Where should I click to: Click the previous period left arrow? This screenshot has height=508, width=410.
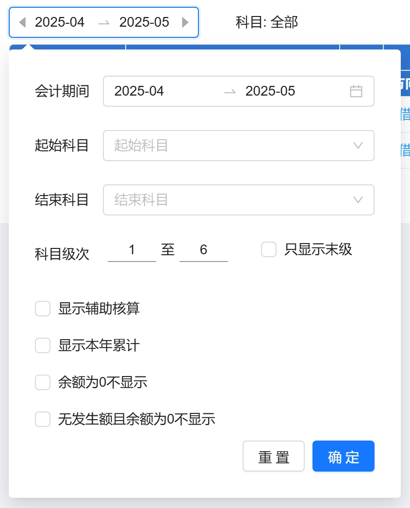(22, 22)
